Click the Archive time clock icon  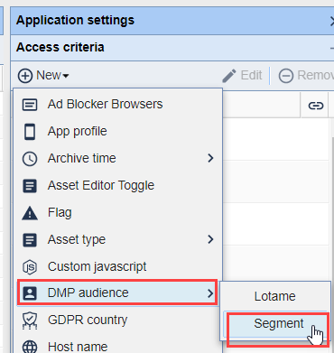coord(30,159)
